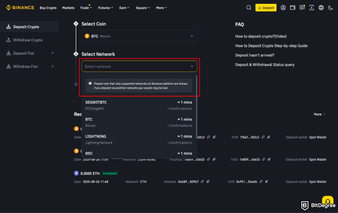Click the yellow Deposit button

click(266, 8)
